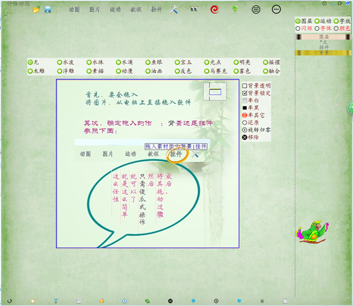Click the 移除 remove button
This screenshot has height=306, width=353.
(245, 137)
